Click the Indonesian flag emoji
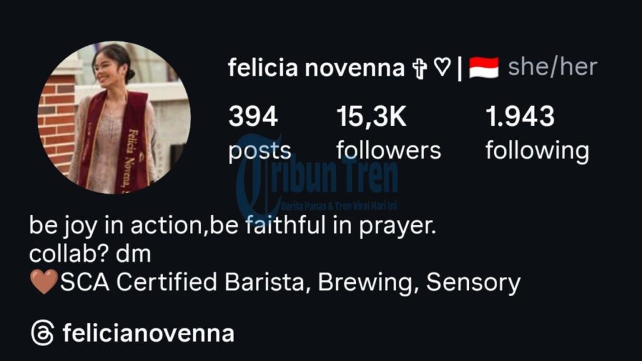The image size is (642, 361). point(483,68)
